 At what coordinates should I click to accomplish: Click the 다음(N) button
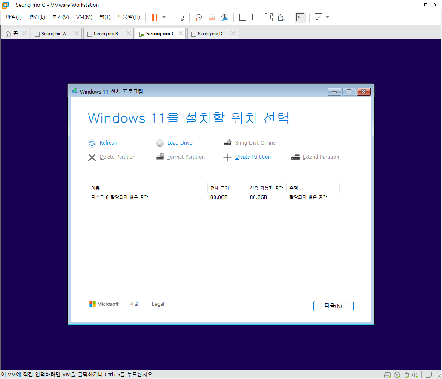tap(334, 306)
